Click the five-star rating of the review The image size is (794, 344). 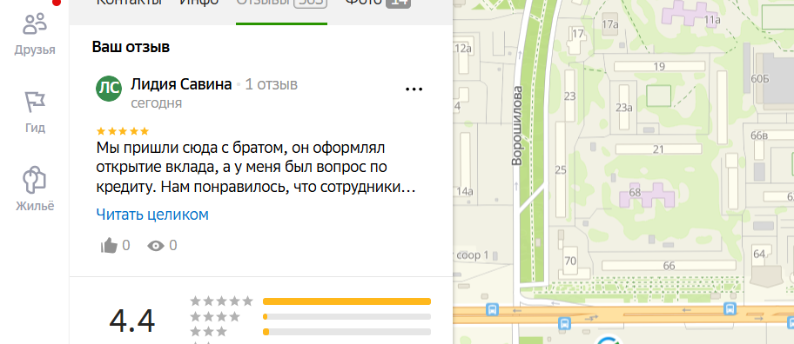tap(123, 131)
